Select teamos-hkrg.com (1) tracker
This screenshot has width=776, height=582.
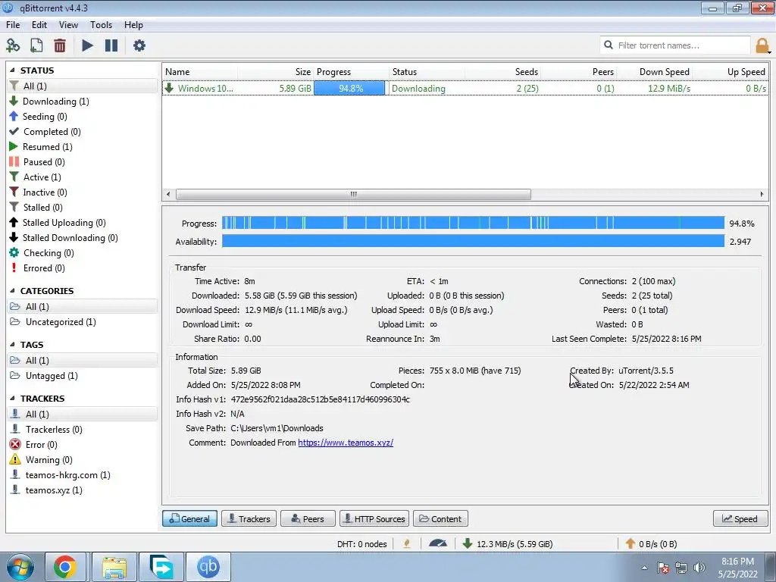[82, 475]
